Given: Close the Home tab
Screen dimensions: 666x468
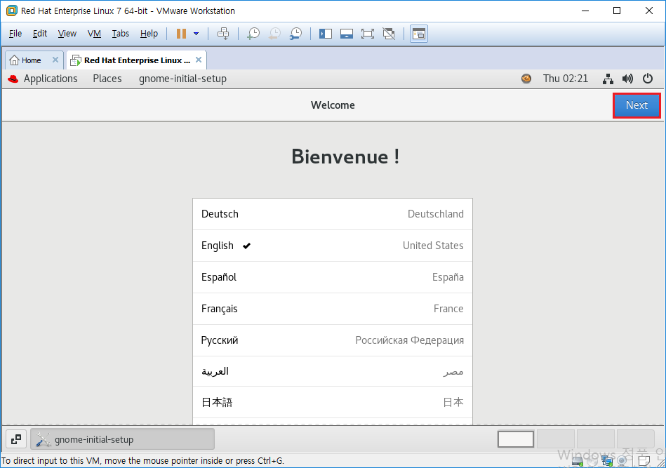Looking at the screenshot, I should [55, 60].
